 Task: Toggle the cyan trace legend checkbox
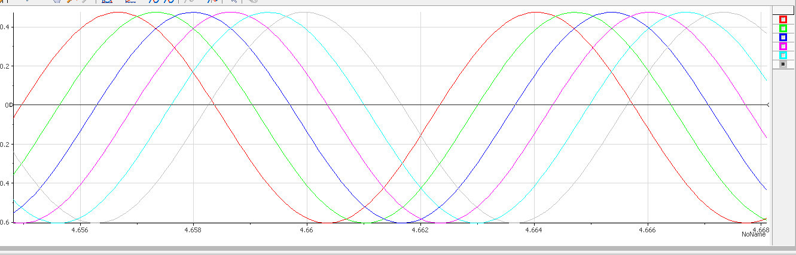pos(783,56)
